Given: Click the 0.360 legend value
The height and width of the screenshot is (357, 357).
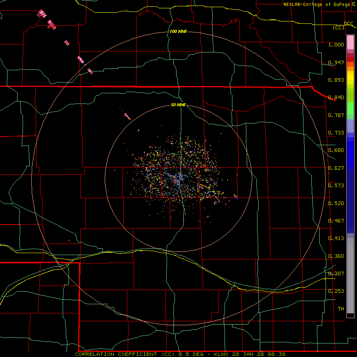Looking at the screenshot, I should [336, 256].
